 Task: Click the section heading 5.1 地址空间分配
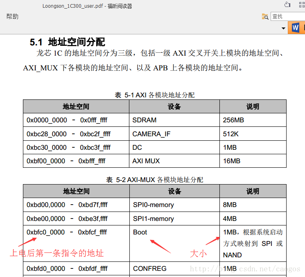[67, 42]
